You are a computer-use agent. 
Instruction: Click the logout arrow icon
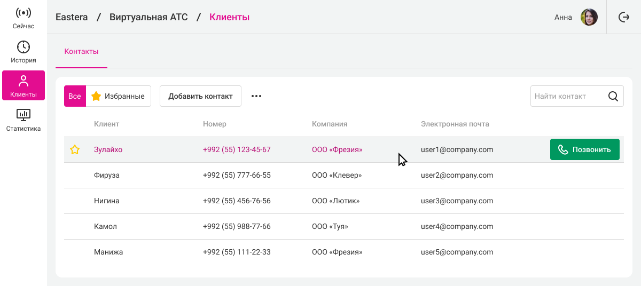point(623,17)
